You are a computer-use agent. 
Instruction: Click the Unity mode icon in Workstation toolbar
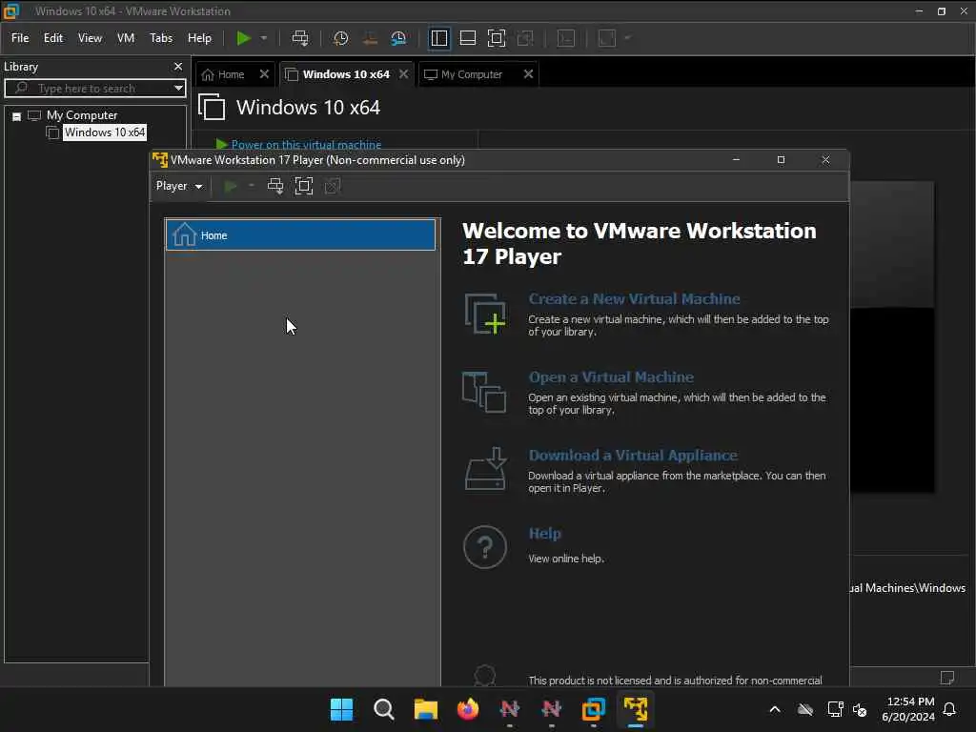tap(525, 38)
